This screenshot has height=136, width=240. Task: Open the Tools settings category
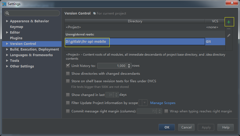tap(15, 60)
